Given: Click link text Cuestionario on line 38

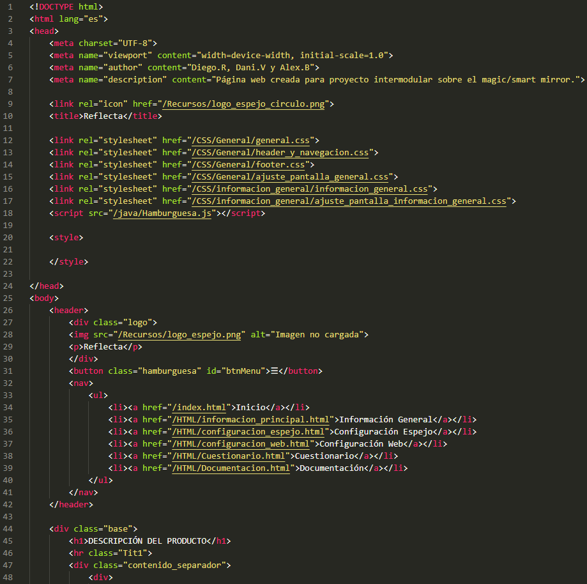Looking at the screenshot, I should (x=324, y=456).
